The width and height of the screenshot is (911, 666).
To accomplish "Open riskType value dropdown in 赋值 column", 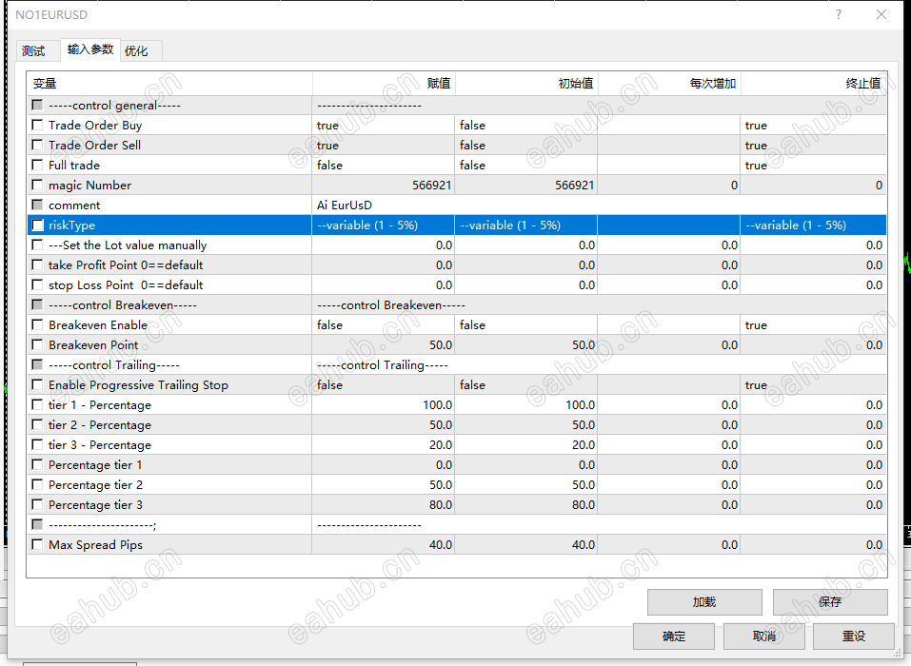I will pos(383,225).
